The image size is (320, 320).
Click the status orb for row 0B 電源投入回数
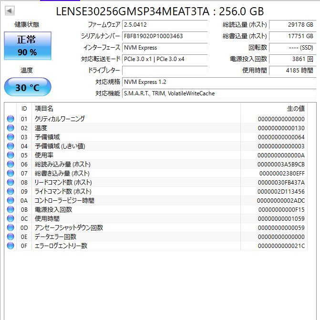pyautogui.click(x=10, y=209)
